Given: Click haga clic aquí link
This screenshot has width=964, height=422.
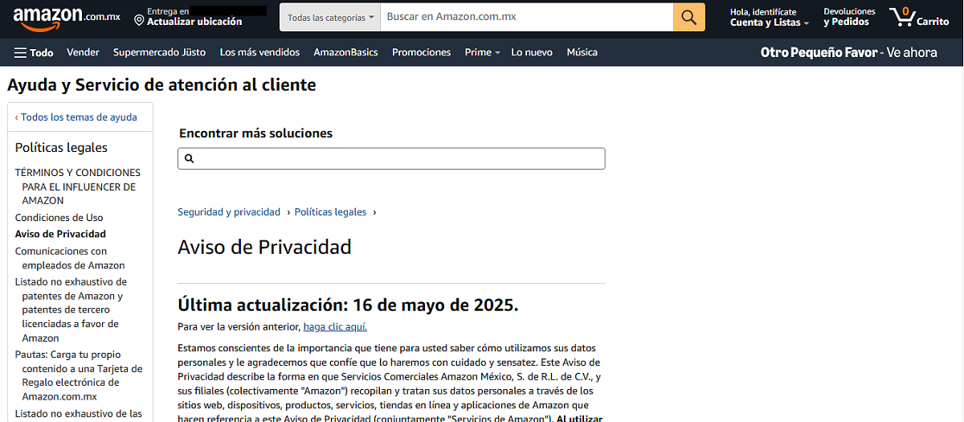Looking at the screenshot, I should 335,327.
